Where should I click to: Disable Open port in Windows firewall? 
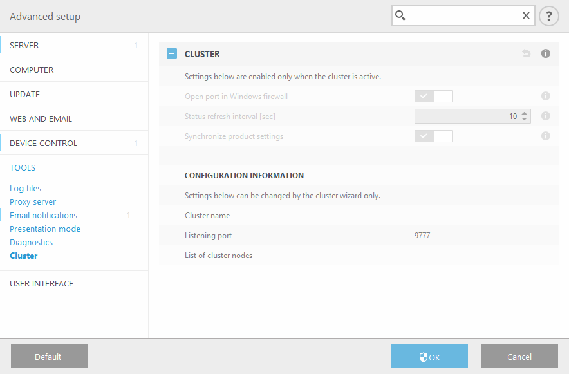point(434,96)
